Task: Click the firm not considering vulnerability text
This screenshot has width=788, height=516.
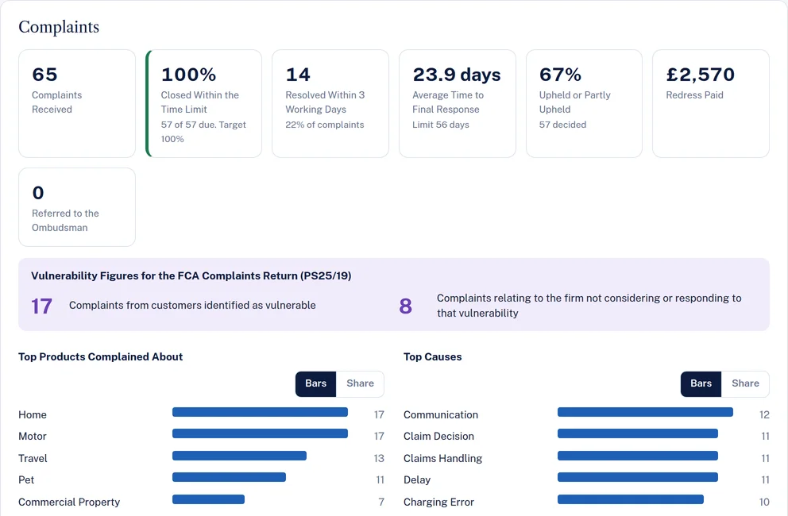Action: [589, 306]
